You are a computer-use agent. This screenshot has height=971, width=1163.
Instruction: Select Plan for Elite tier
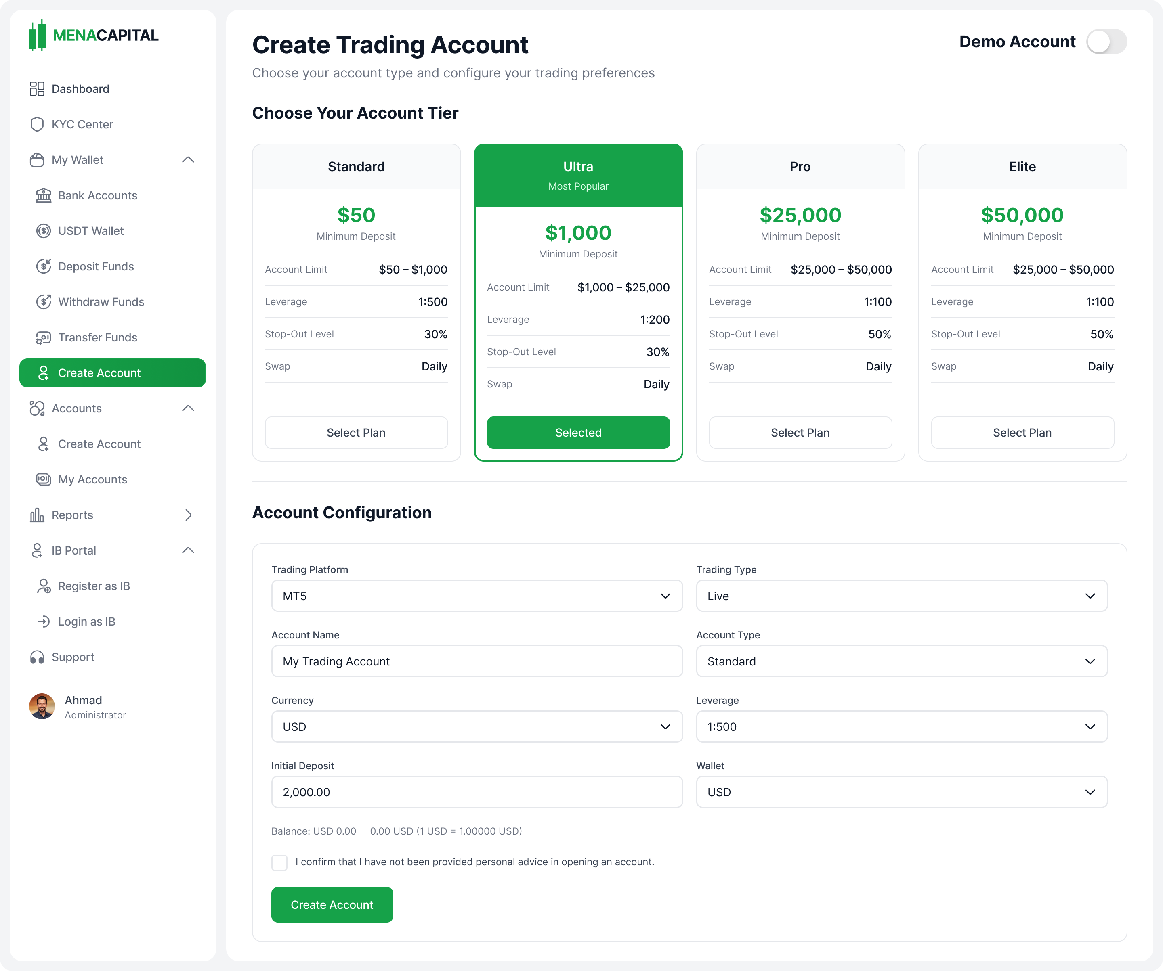point(1022,433)
